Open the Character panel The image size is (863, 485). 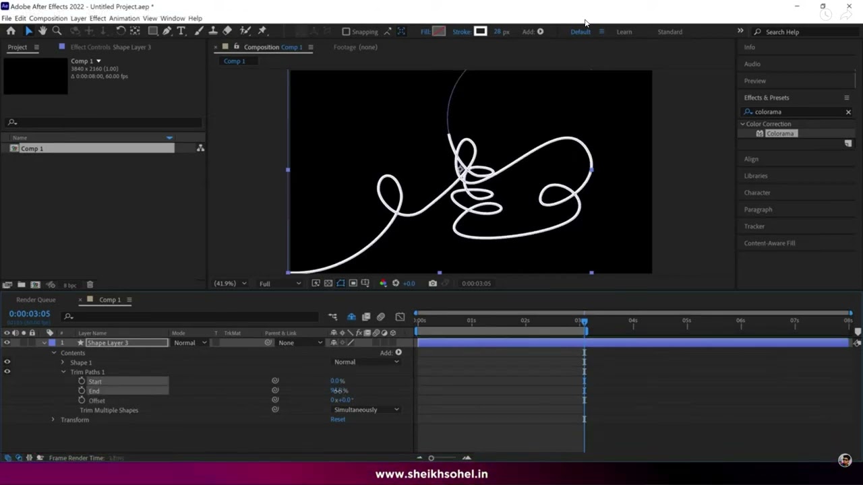pos(757,193)
